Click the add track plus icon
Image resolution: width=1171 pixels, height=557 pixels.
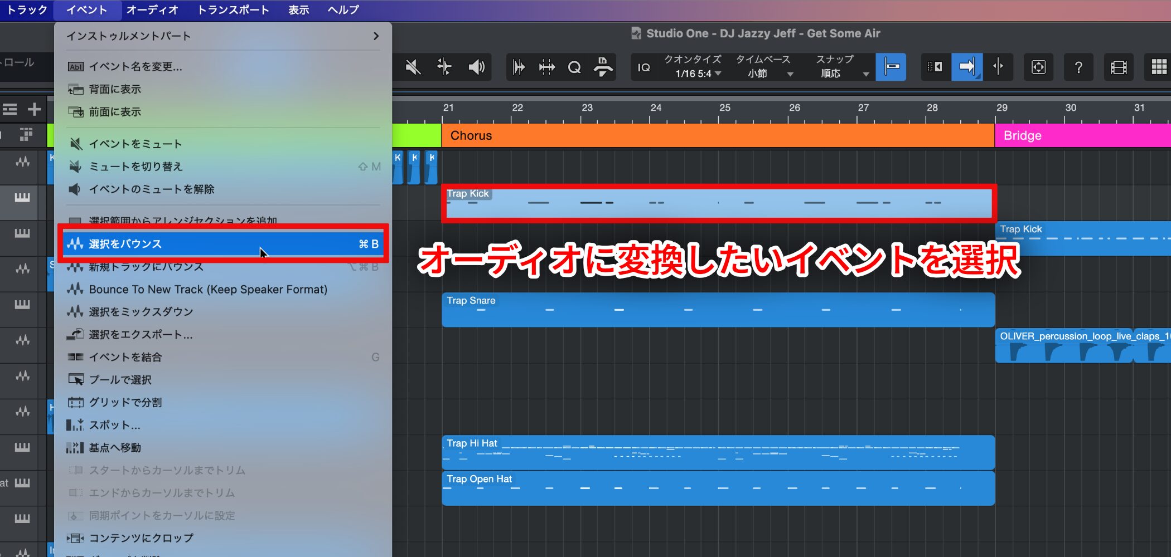click(x=35, y=109)
